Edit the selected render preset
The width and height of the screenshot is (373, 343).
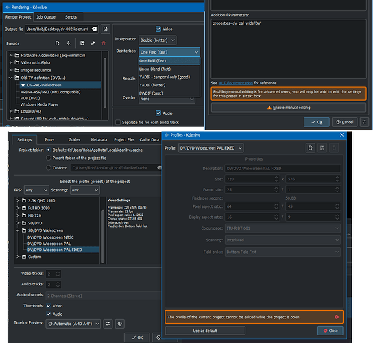tap(93, 43)
